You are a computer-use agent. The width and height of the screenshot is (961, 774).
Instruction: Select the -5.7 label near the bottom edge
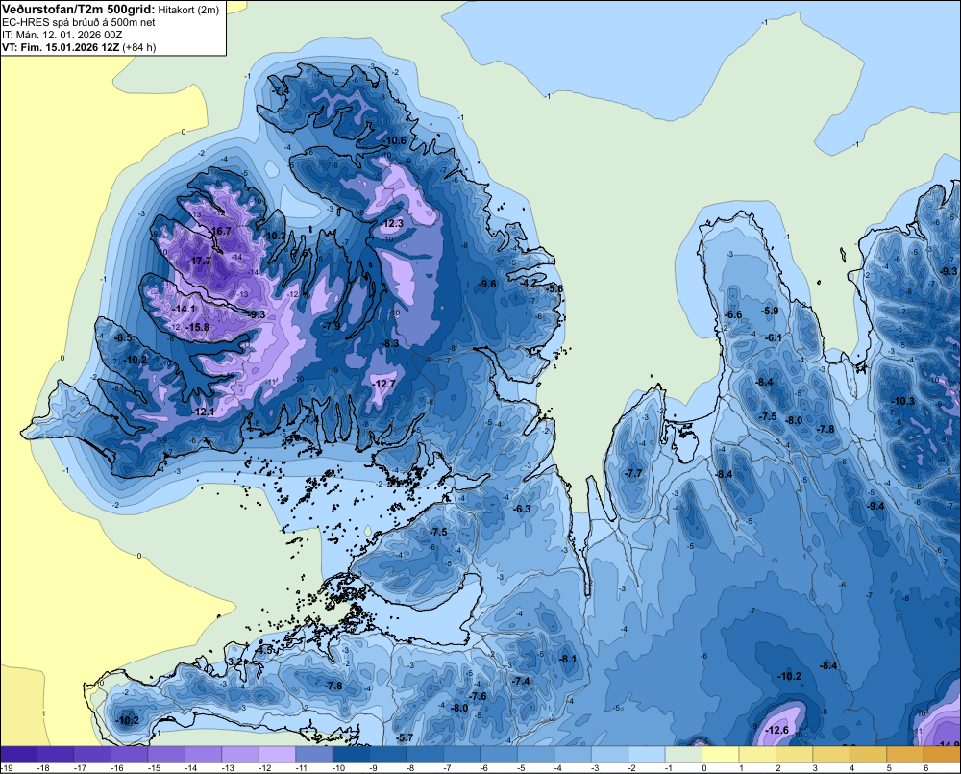[406, 738]
